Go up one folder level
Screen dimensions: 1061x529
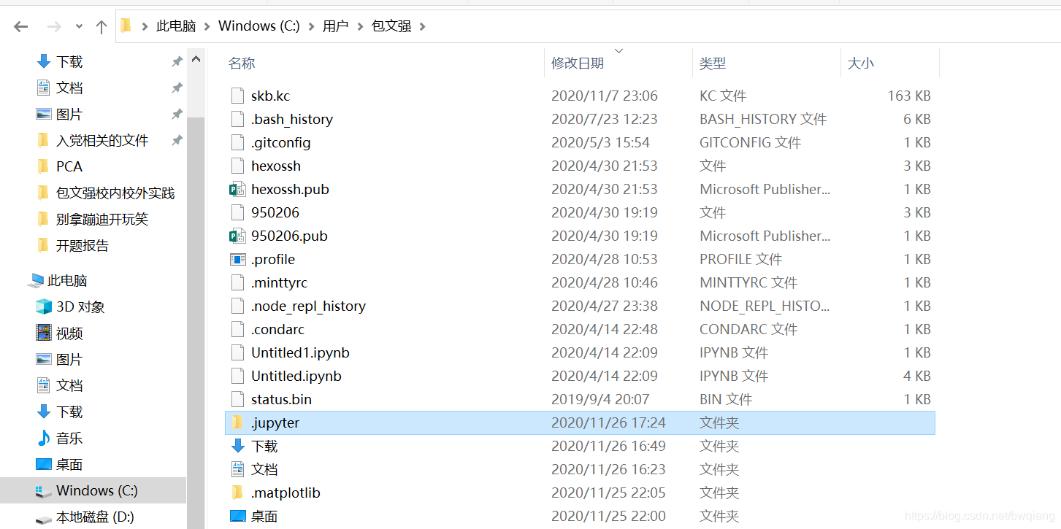tap(101, 27)
